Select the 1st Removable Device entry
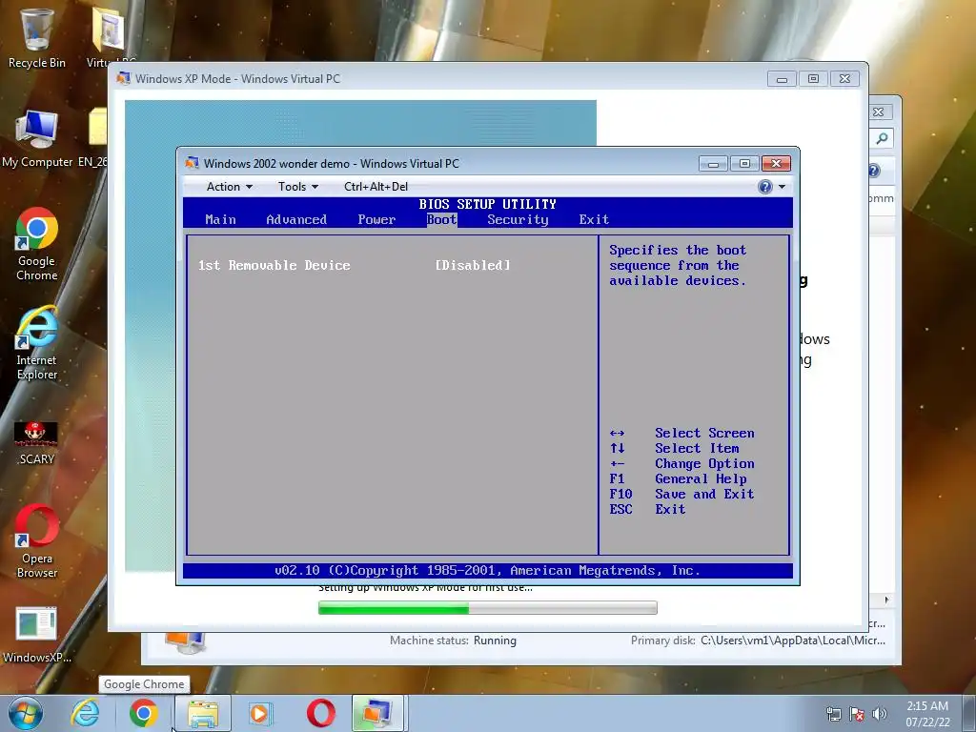The image size is (976, 732). click(274, 265)
